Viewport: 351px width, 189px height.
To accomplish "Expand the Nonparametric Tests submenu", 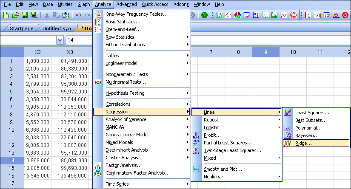I will click(142, 74).
